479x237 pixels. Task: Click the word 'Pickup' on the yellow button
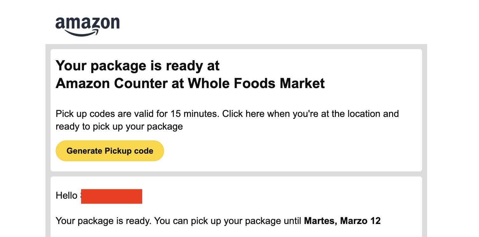pyautogui.click(x=116, y=151)
